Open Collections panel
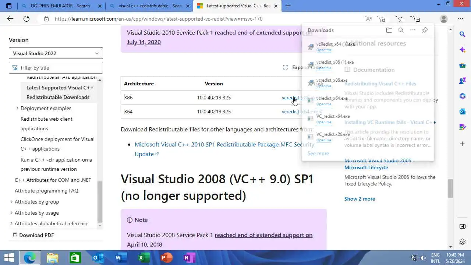This screenshot has width=471, height=265. 416,19
